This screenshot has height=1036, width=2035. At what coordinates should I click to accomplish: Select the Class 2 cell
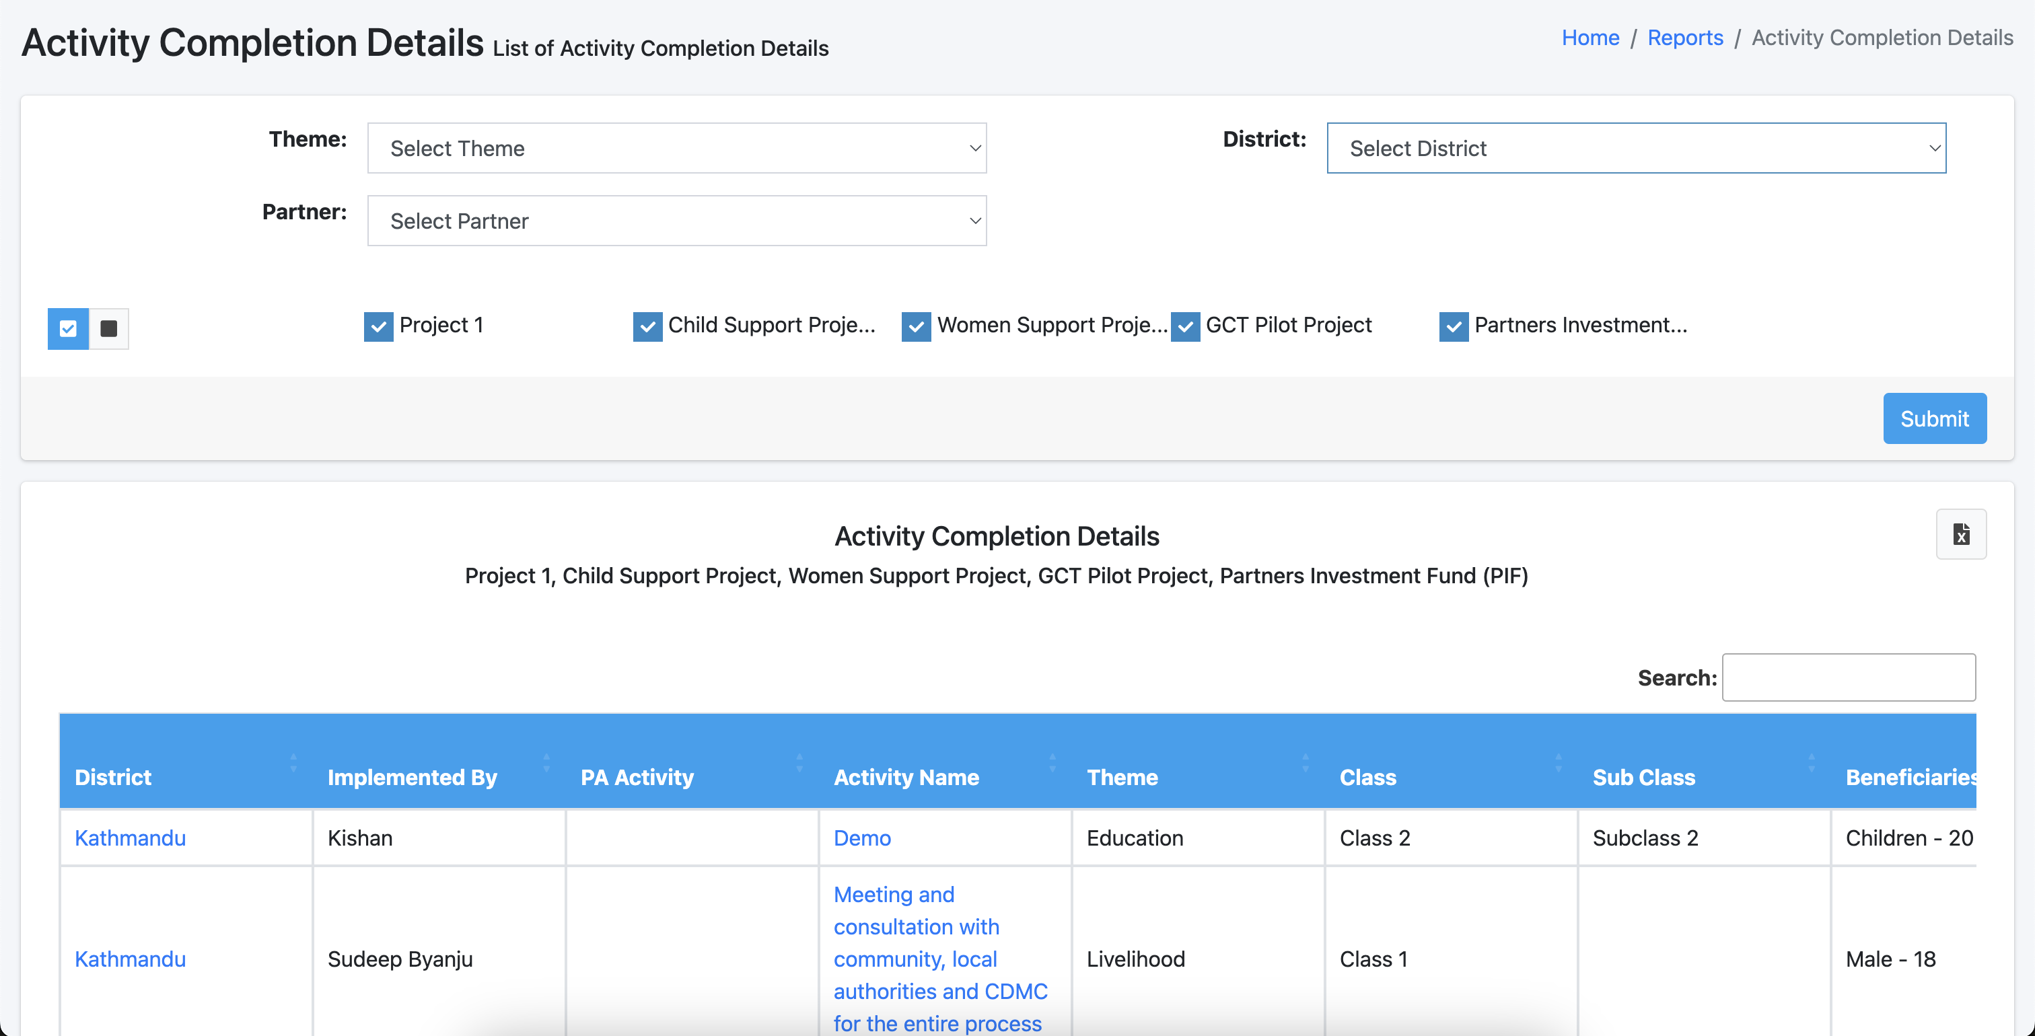tap(1451, 838)
